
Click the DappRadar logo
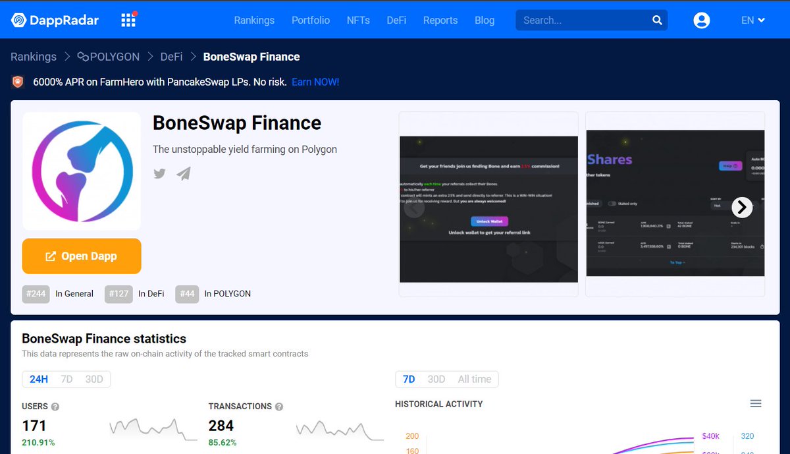click(x=55, y=20)
